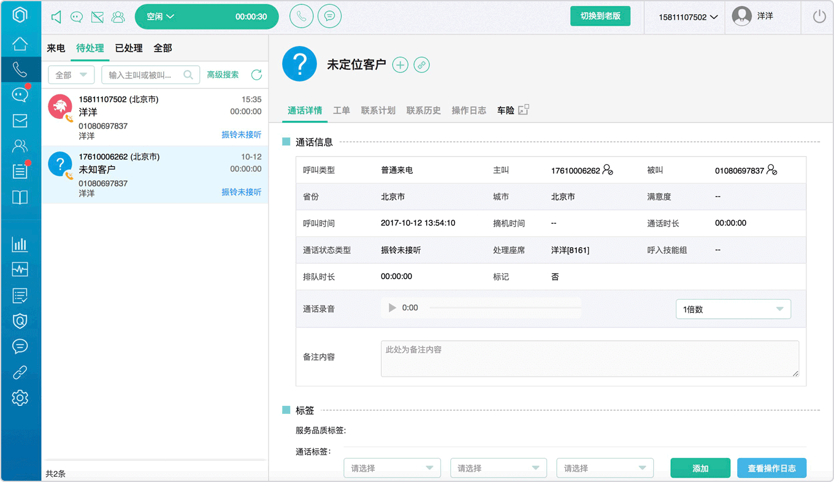
Task: Click the 高级搜索 link
Action: click(223, 75)
